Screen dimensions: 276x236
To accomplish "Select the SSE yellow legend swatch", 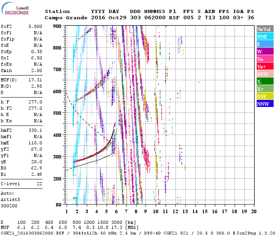I will tap(265, 96).
